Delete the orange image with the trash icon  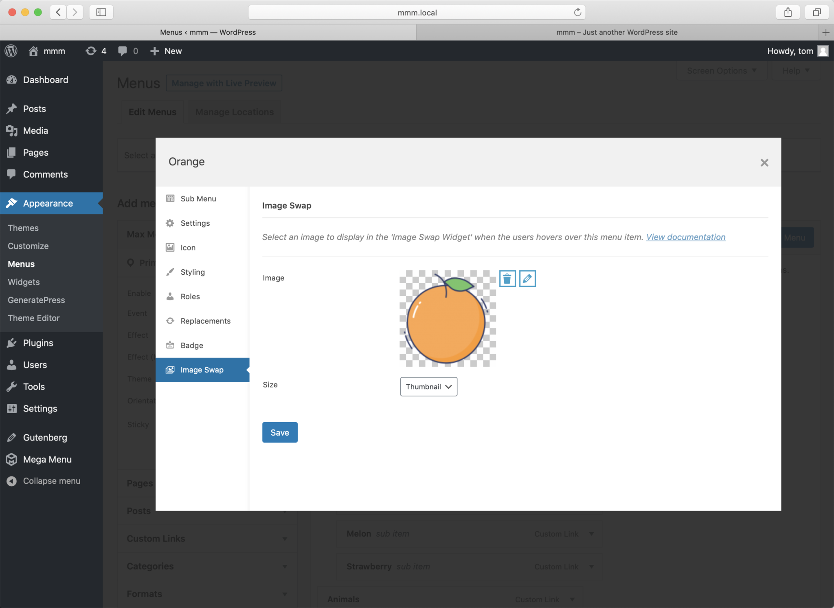(x=507, y=279)
